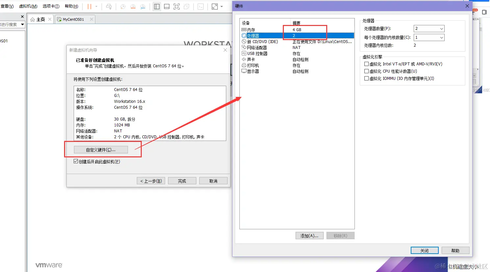Open the 虚拟机(M) menu
This screenshot has width=490, height=272.
pos(28,6)
